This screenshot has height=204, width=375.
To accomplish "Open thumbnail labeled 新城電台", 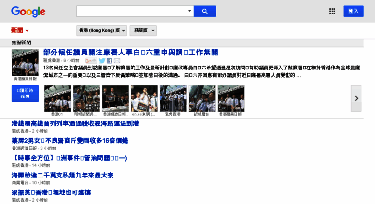I will click(x=202, y=98).
